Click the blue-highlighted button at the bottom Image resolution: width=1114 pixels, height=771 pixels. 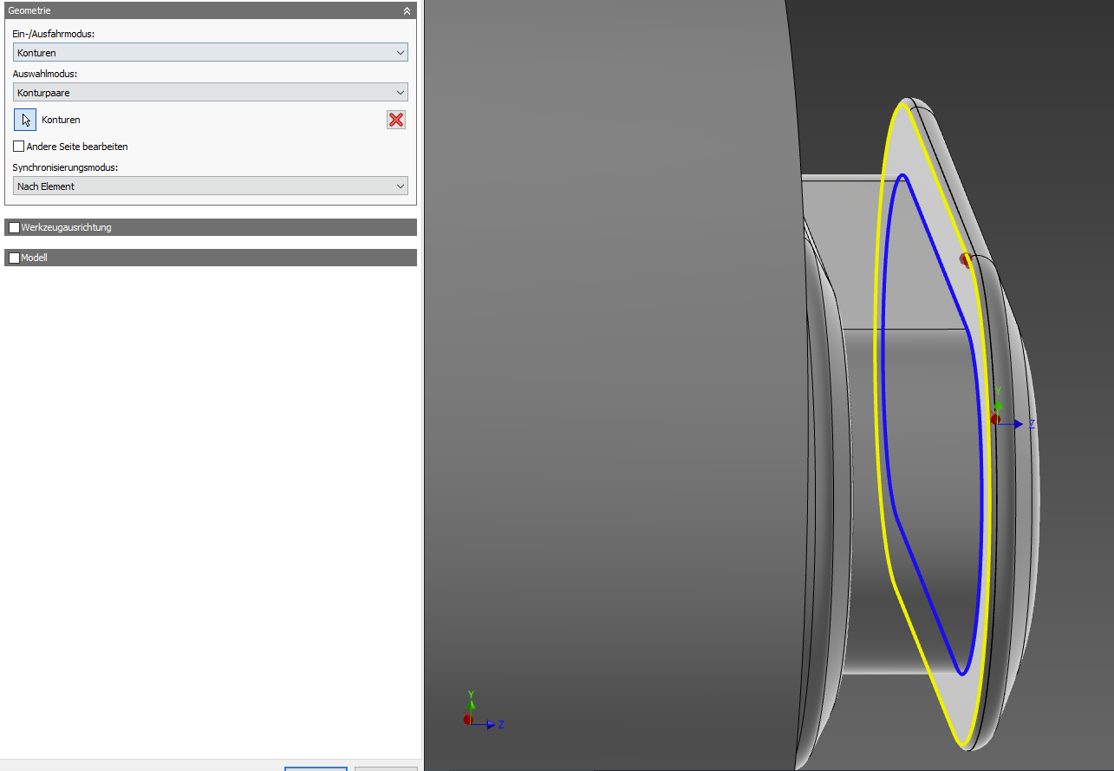tap(315, 768)
